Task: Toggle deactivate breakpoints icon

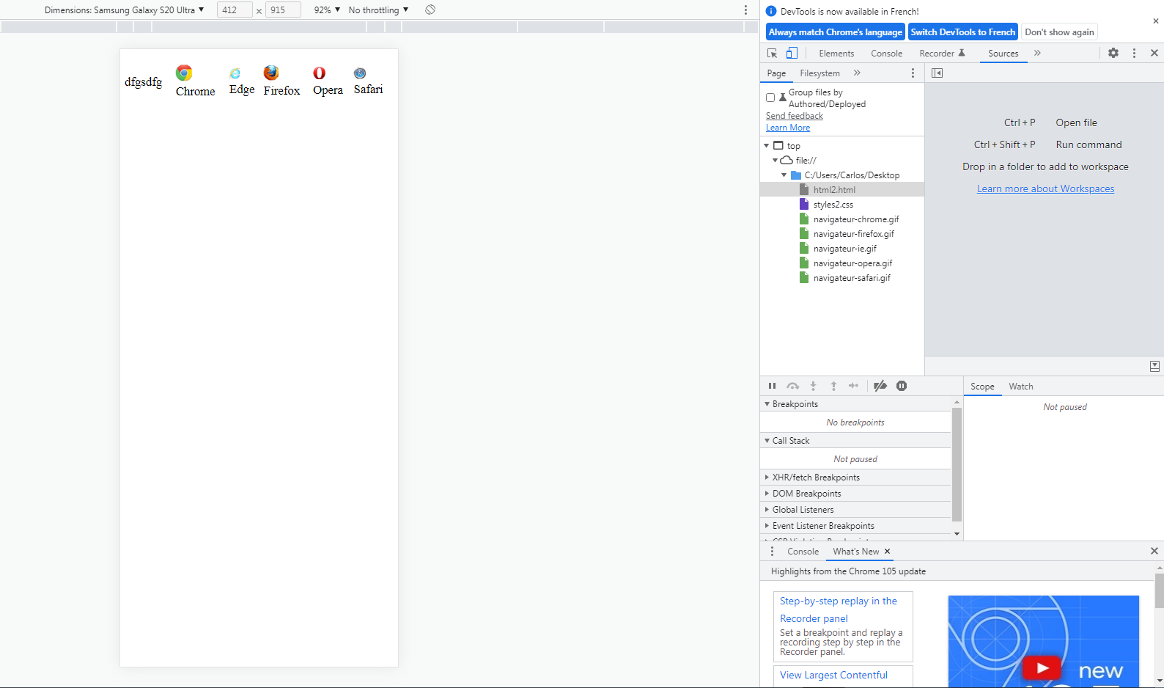Action: [x=880, y=386]
